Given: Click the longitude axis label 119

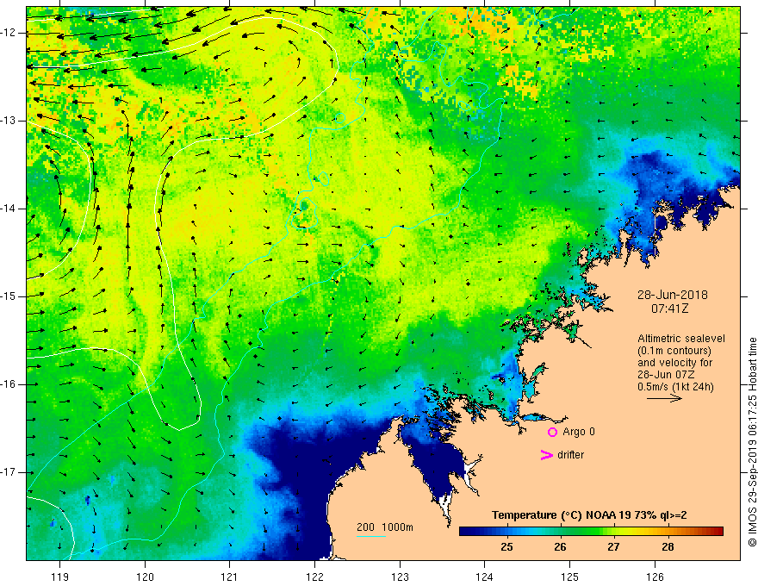Looking at the screenshot, I should pos(60,577).
